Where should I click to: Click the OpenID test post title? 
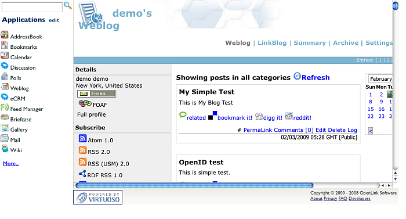tap(201, 162)
